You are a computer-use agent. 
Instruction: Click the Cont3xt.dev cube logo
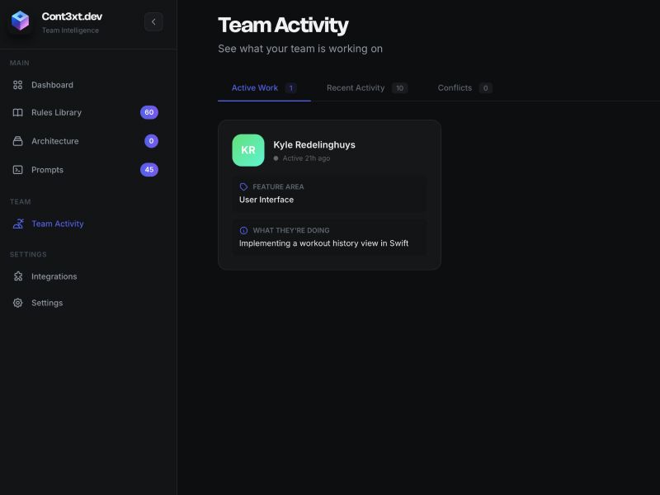20,21
